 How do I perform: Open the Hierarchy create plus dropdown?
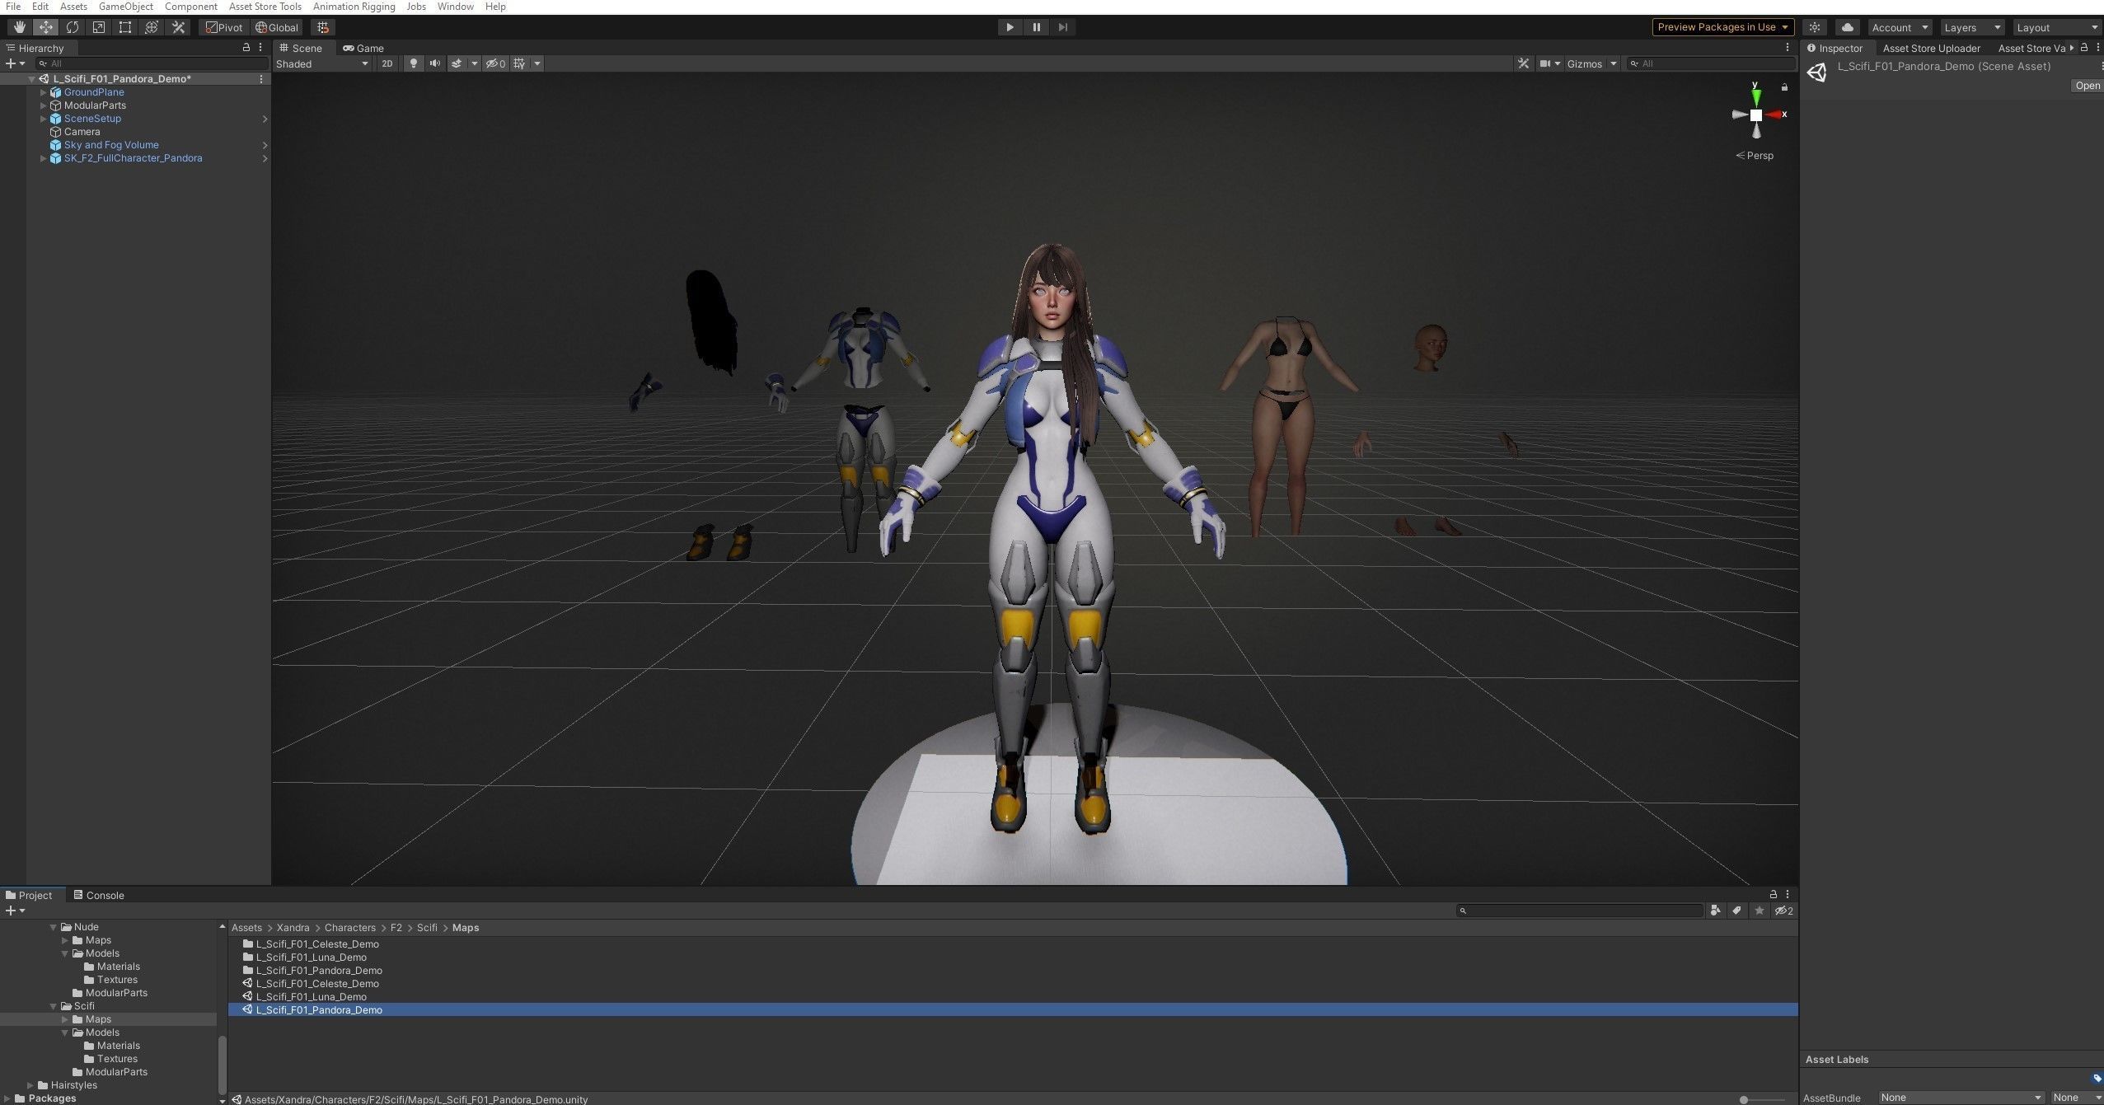tap(15, 63)
